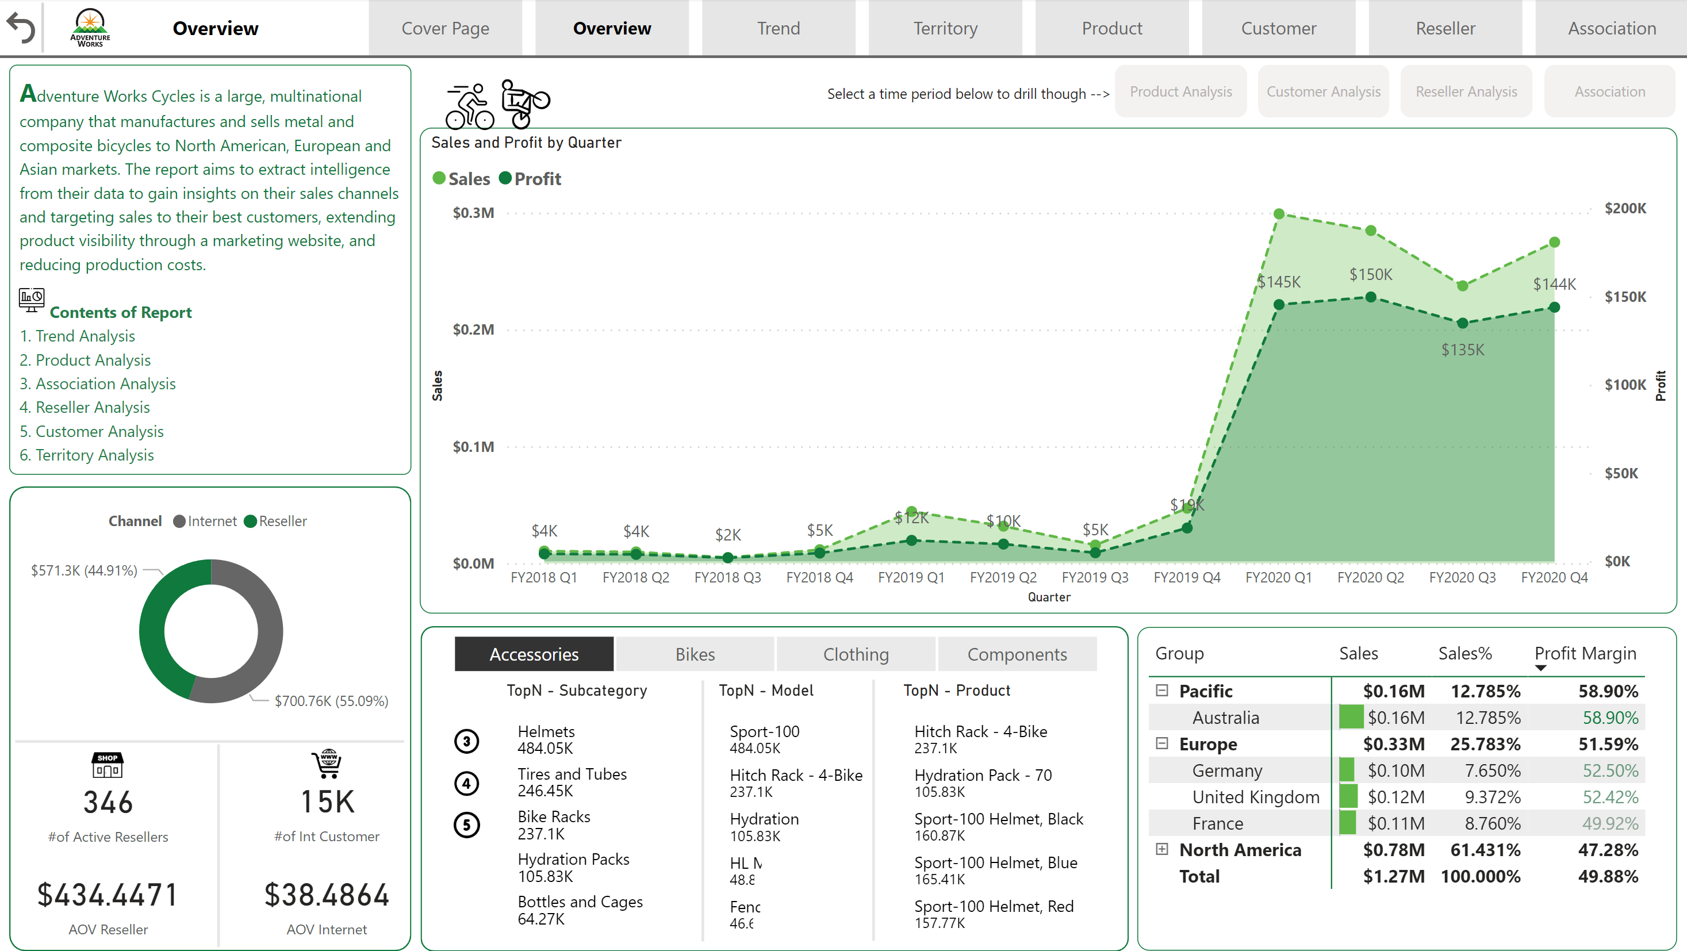The height and width of the screenshot is (951, 1687).
Task: Click the circled number 3 rank icon
Action: point(466,741)
